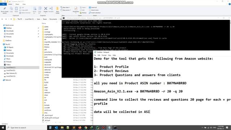Select the numpy folder

[x=47, y=75]
